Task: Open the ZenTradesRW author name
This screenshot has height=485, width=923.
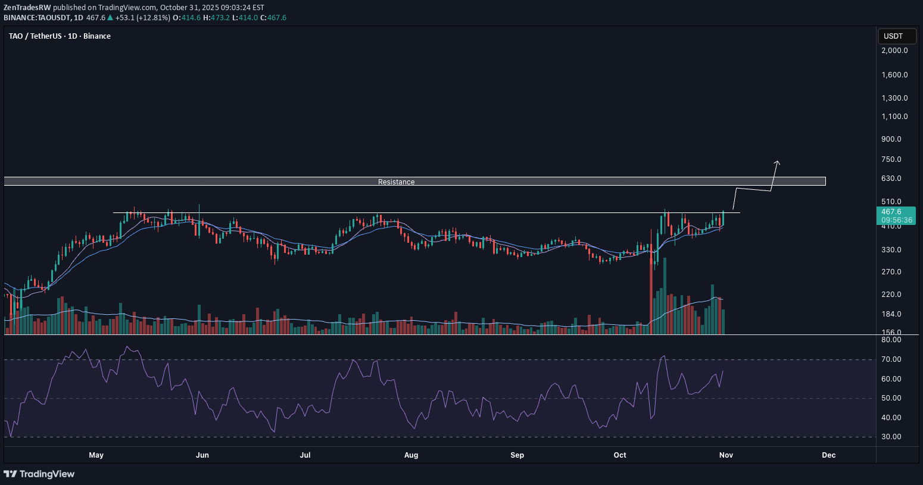Action: point(27,8)
